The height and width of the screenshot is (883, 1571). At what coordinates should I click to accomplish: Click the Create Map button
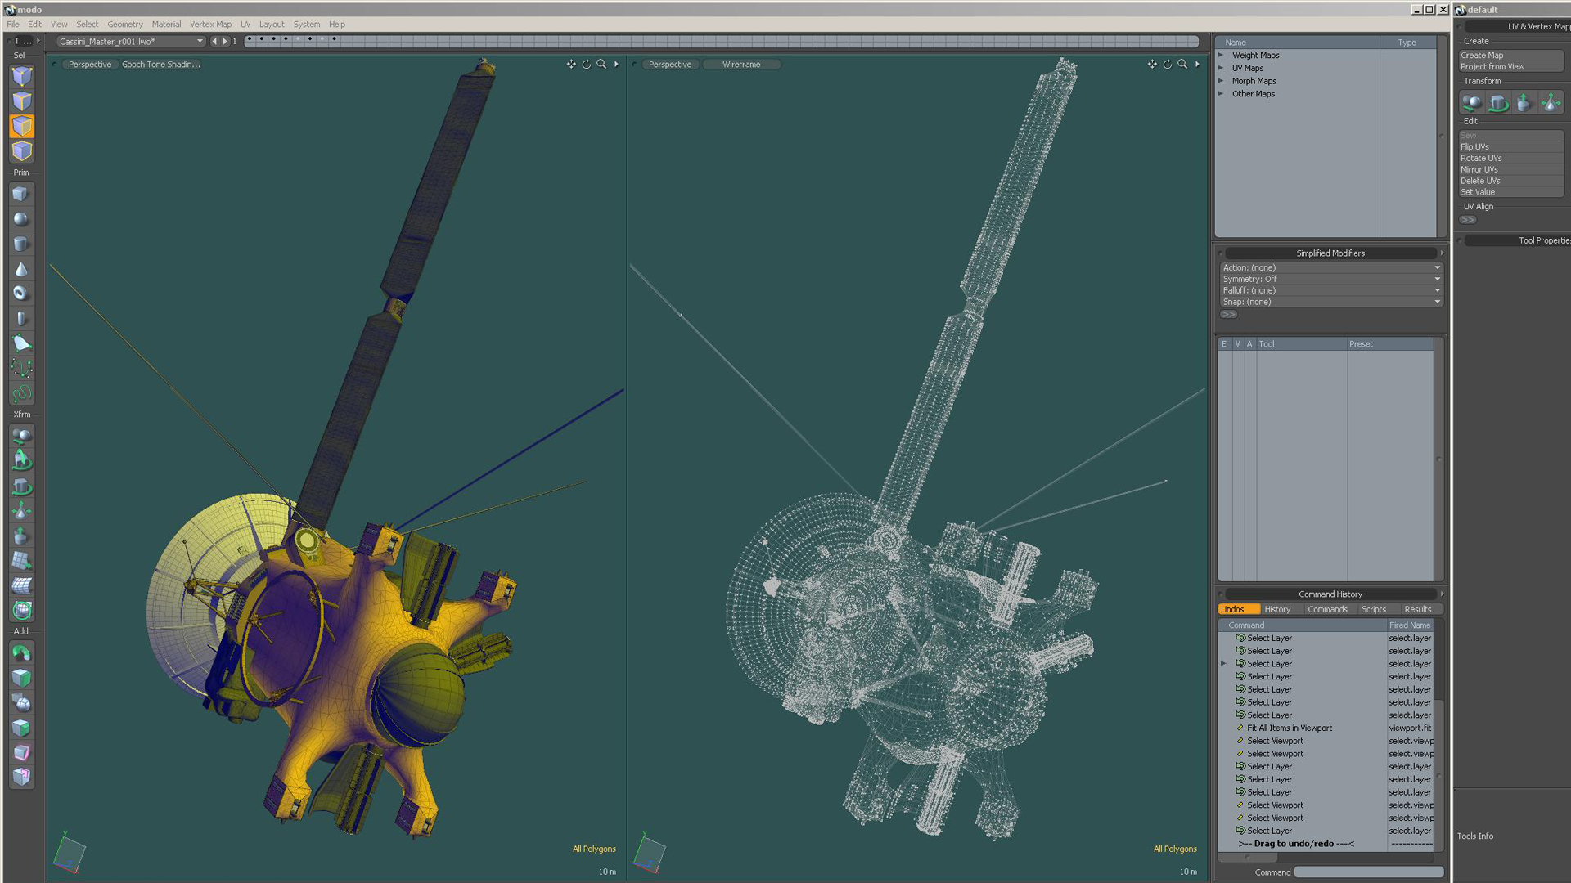tap(1510, 56)
